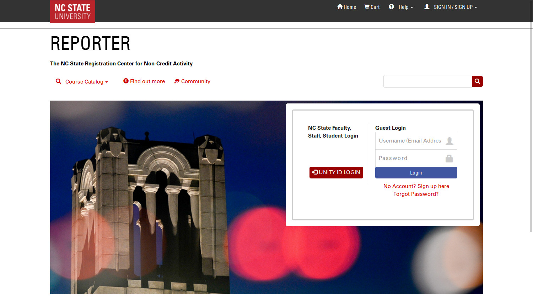Screen dimensions: 533x300
Task: Click the sign-in arrow icon on Unity button
Action: pyautogui.click(x=315, y=172)
